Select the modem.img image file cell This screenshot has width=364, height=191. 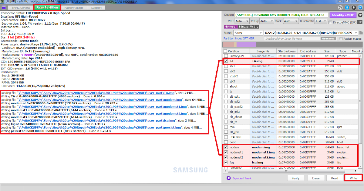click(x=263, y=147)
